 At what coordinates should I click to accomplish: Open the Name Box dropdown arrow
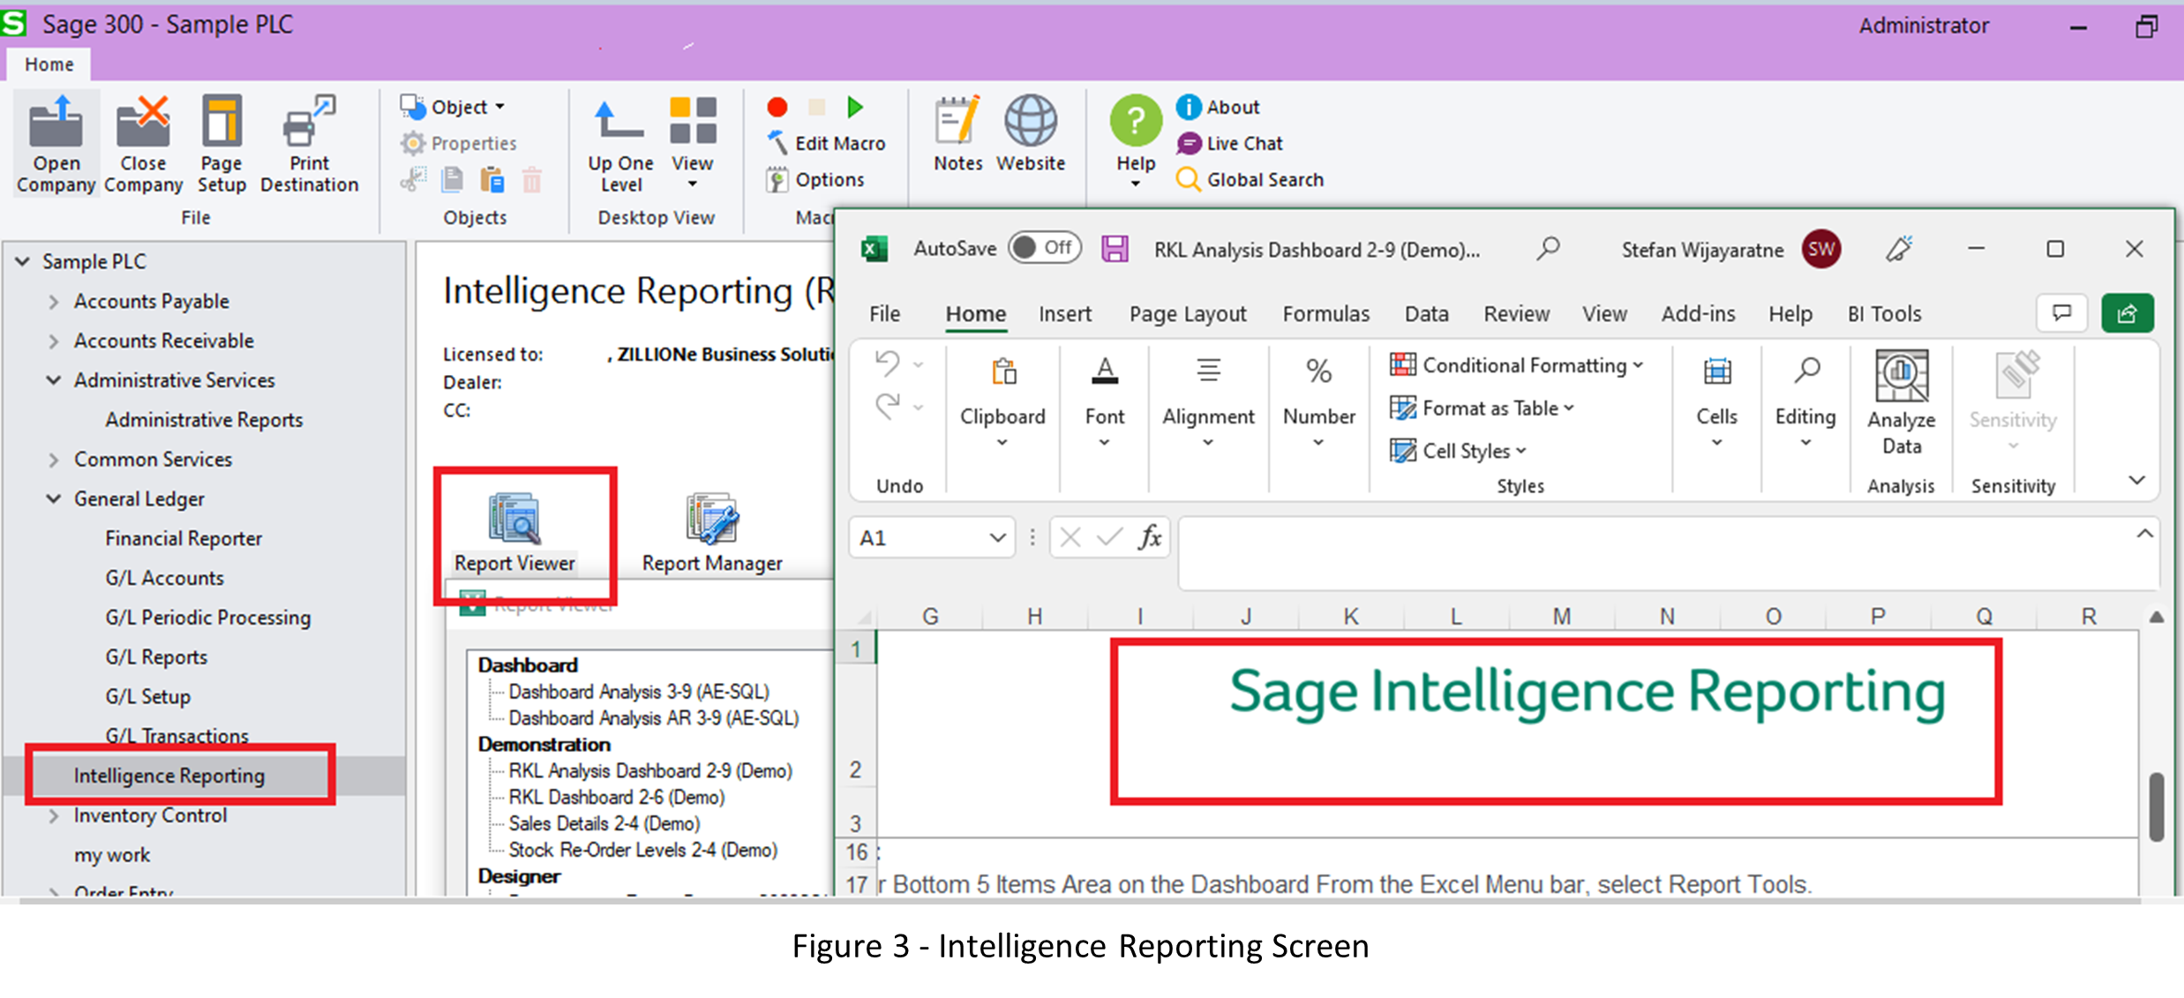coord(997,537)
